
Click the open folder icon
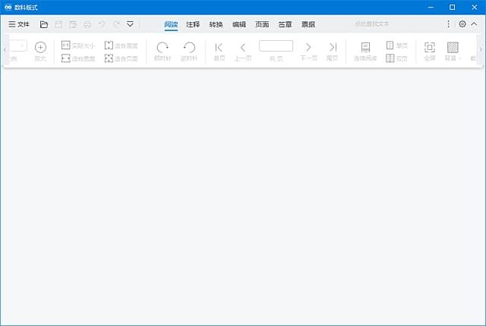pos(44,24)
